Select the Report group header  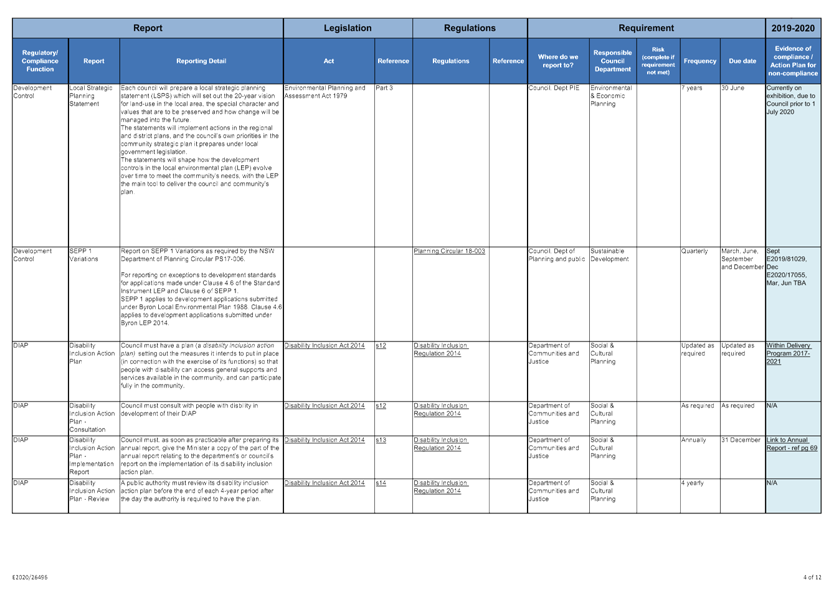[148, 28]
